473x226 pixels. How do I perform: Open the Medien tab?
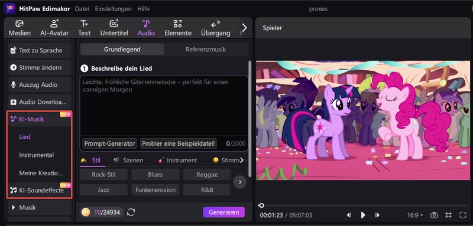coord(20,28)
